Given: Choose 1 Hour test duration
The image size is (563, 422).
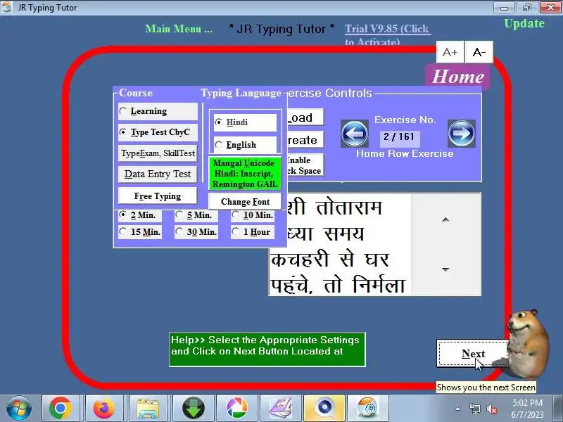Looking at the screenshot, I should pyautogui.click(x=253, y=232).
